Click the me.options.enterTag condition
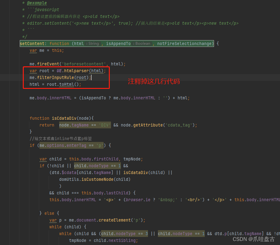Image resolution: width=280 pixels, height=245 pixels. pyautogui.click(x=71, y=145)
